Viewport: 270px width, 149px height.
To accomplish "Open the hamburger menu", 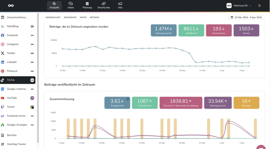I will (259, 6).
